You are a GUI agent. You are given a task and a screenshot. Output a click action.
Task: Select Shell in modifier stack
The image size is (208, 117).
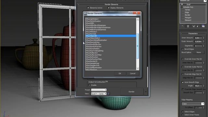pyautogui.click(x=188, y=5)
